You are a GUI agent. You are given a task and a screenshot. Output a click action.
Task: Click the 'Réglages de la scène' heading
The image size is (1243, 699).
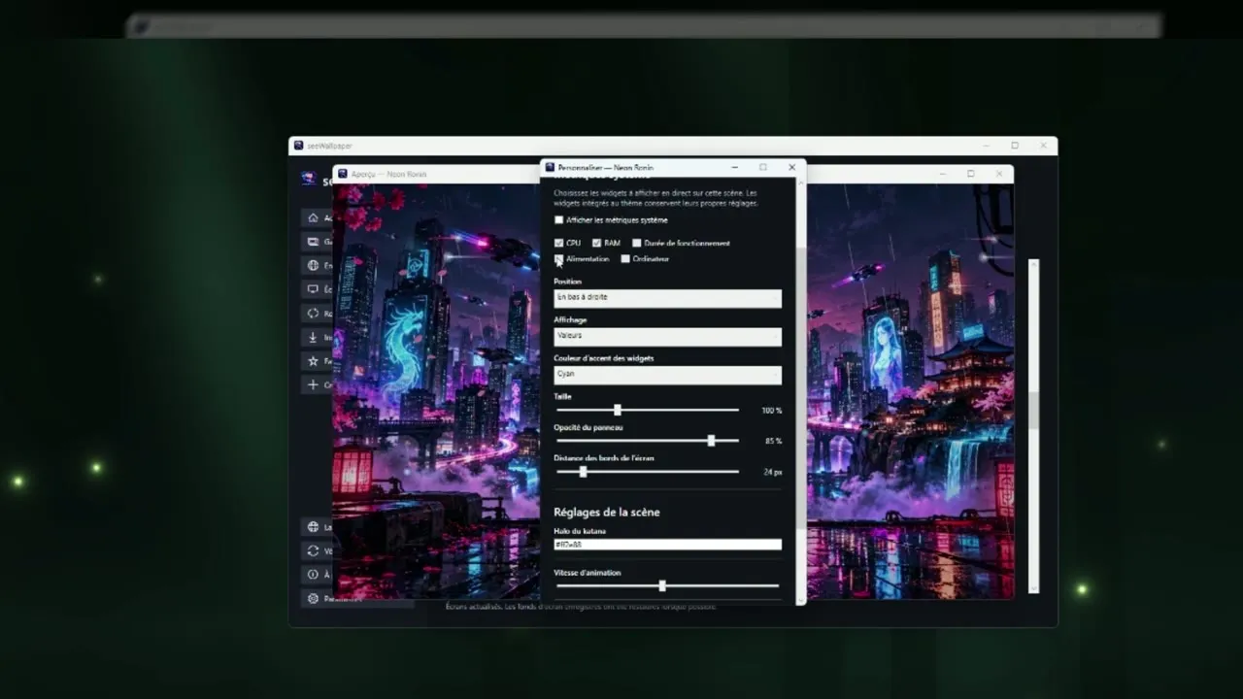coord(606,513)
